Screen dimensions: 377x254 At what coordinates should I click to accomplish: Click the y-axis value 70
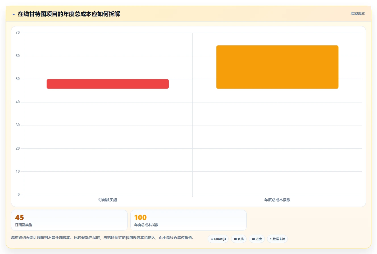[18, 33]
